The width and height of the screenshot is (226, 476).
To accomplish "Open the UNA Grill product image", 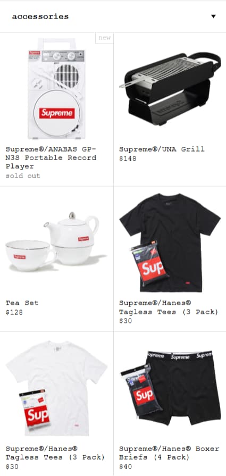I will (170, 89).
